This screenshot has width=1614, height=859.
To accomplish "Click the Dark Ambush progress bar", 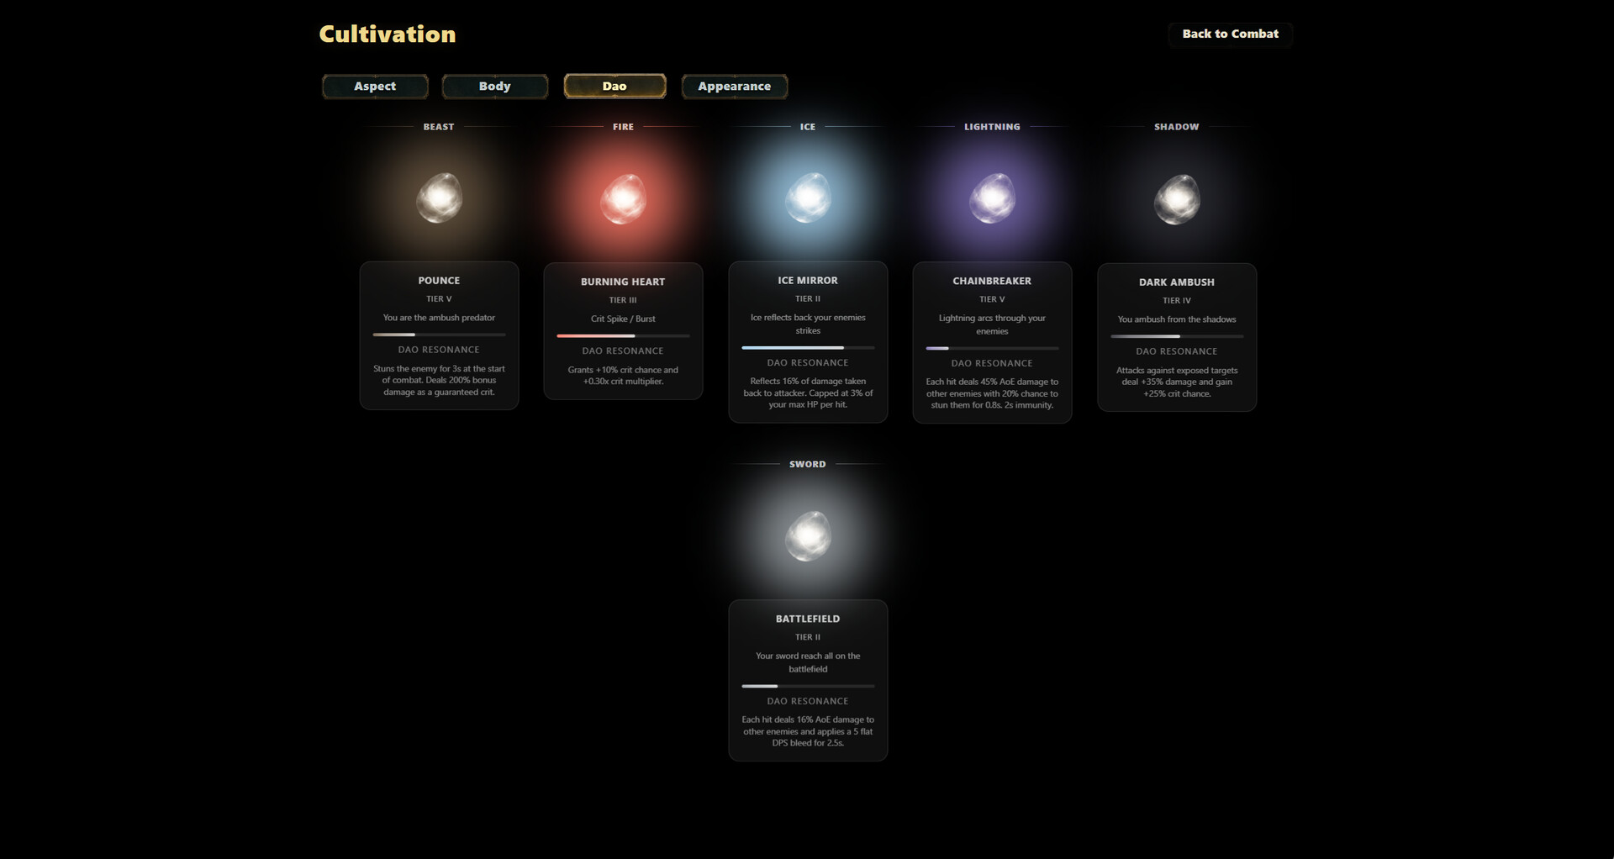I will (1177, 336).
